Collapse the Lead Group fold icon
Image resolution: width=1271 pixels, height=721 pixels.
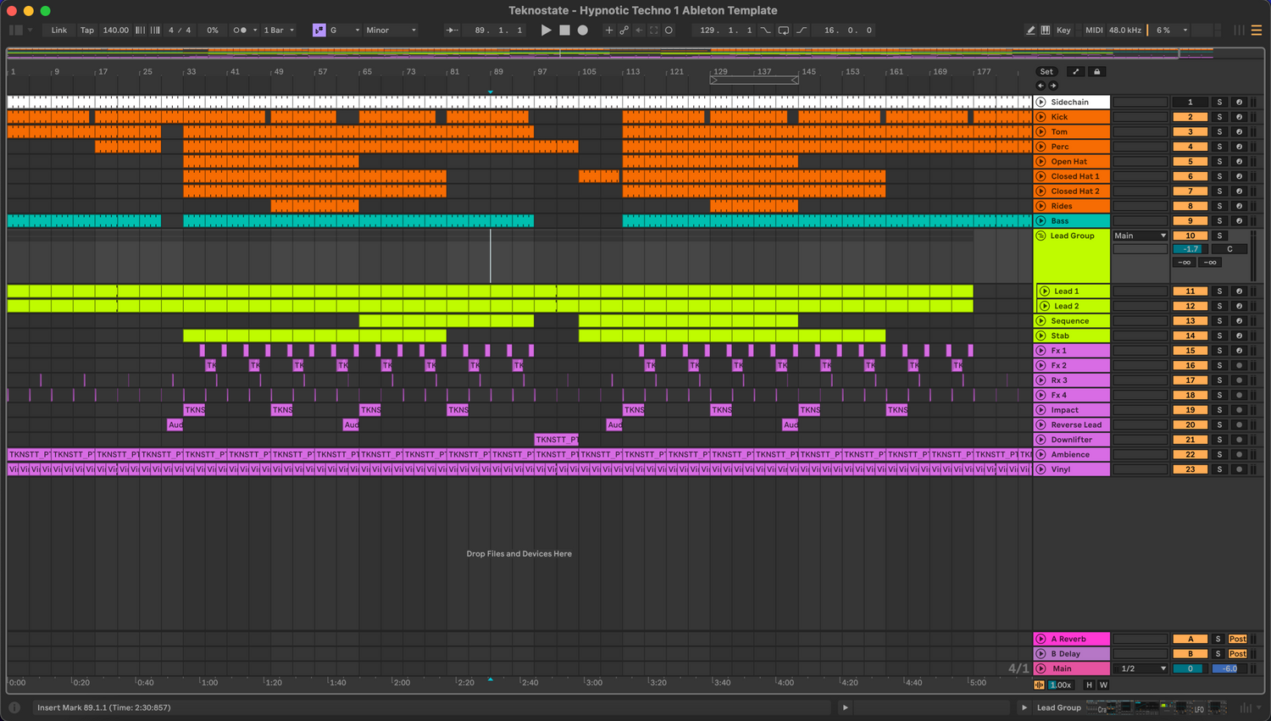tap(1041, 236)
